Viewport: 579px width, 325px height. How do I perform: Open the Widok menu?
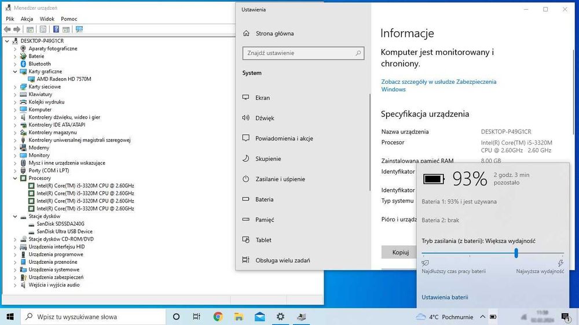pos(47,19)
